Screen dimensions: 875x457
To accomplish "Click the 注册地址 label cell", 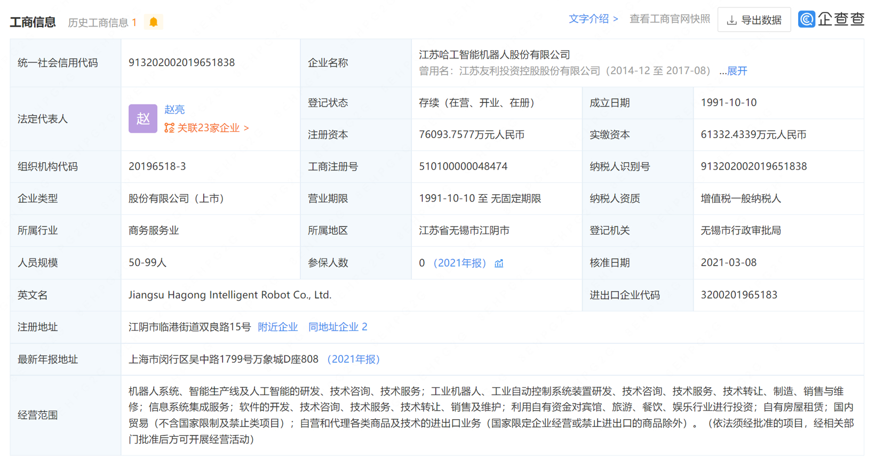I will (x=66, y=327).
